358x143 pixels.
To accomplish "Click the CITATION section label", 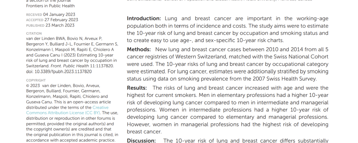I will pos(34,33).
